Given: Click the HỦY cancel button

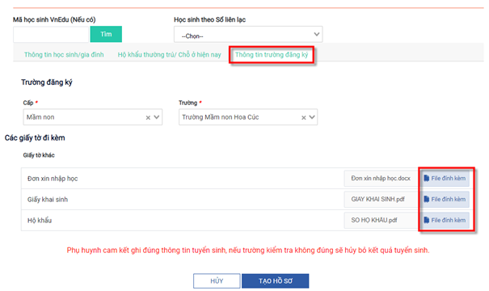Looking at the screenshot, I should coord(217,281).
